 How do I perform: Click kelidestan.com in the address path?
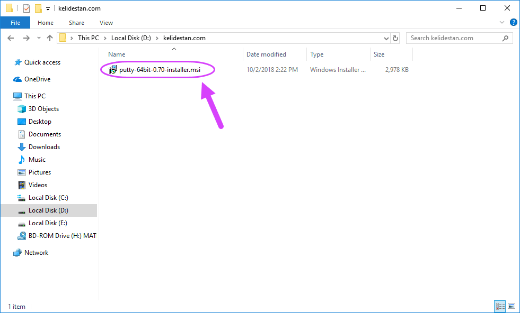tap(184, 38)
